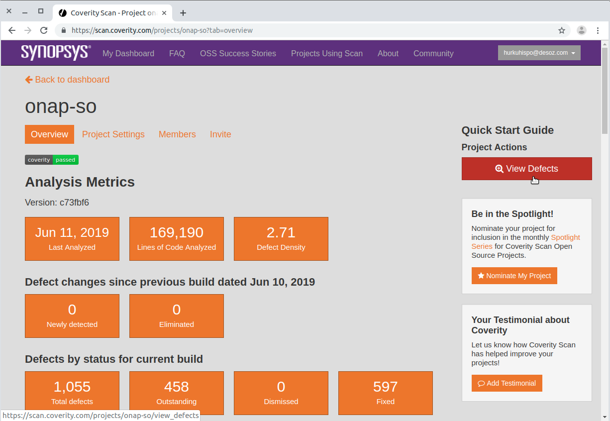Click the site padlock icon
Screen dimensions: 610x421
point(63,30)
